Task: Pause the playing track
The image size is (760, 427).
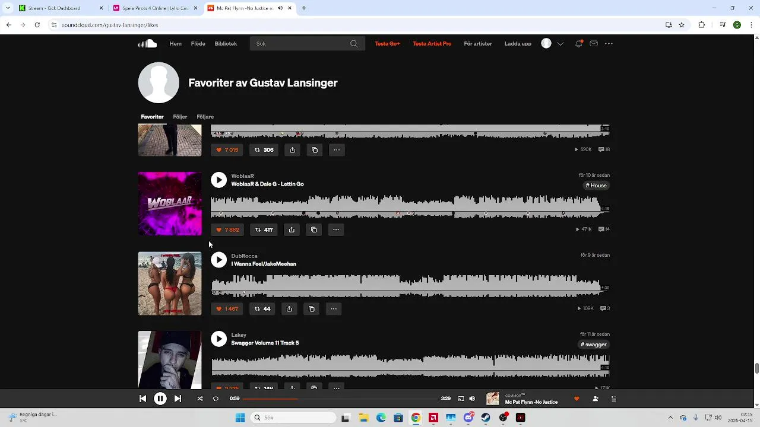Action: [160, 399]
